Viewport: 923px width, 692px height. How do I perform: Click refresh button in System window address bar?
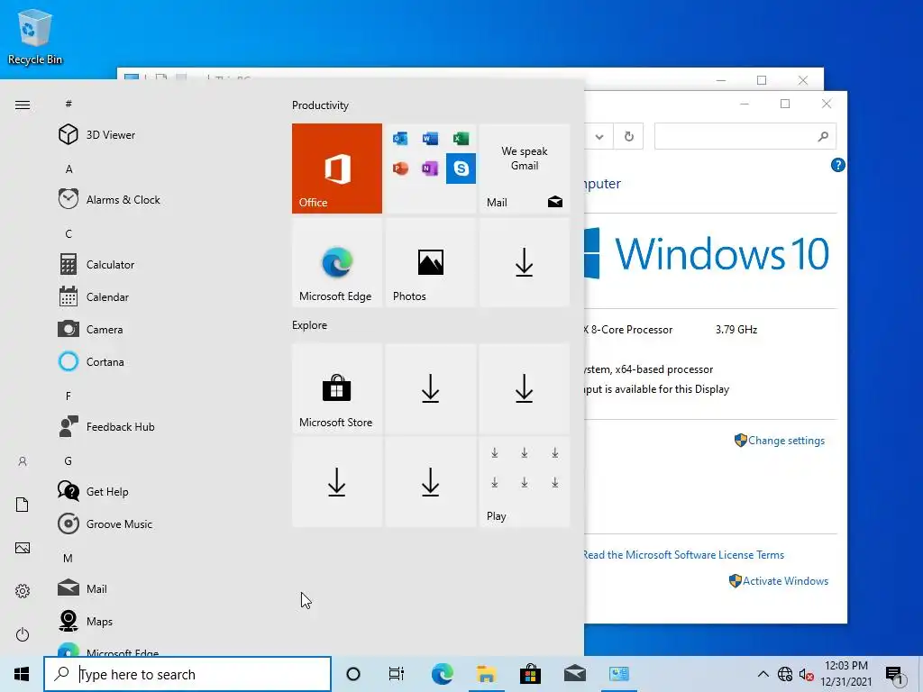pyautogui.click(x=628, y=137)
